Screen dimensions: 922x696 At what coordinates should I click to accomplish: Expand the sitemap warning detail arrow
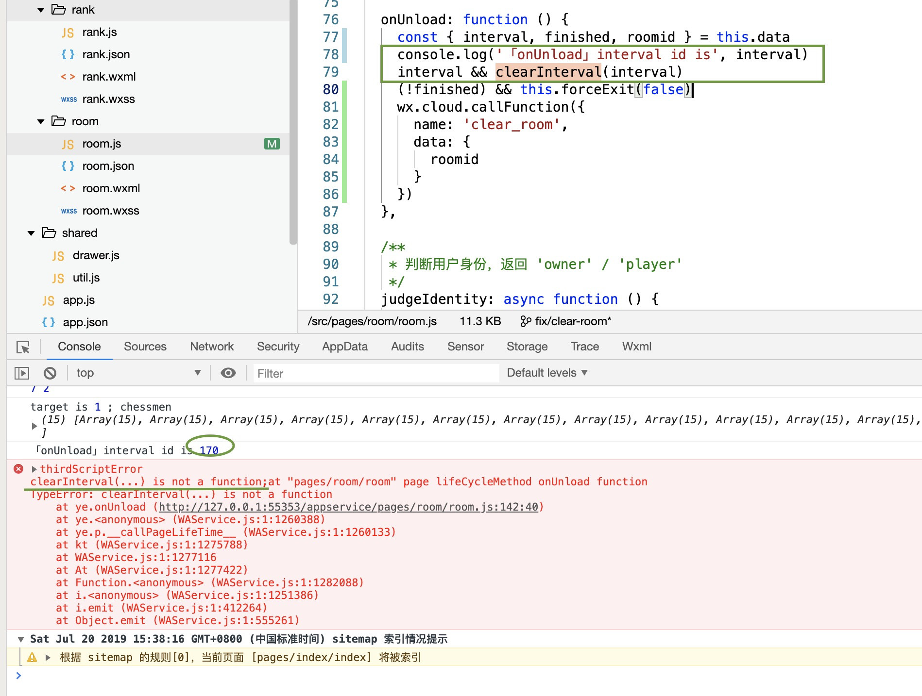[x=48, y=657]
